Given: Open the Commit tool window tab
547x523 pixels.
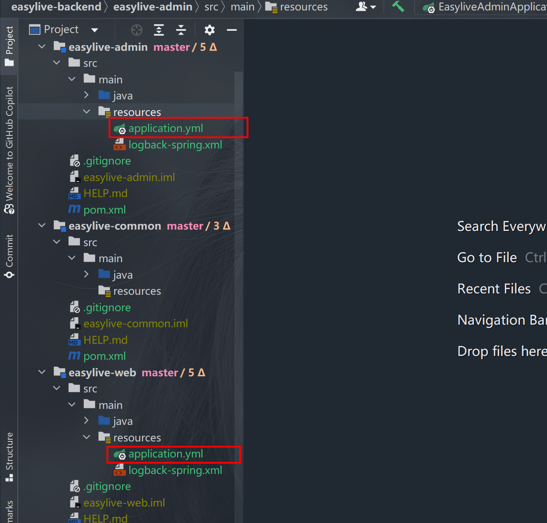Looking at the screenshot, I should pos(9,256).
